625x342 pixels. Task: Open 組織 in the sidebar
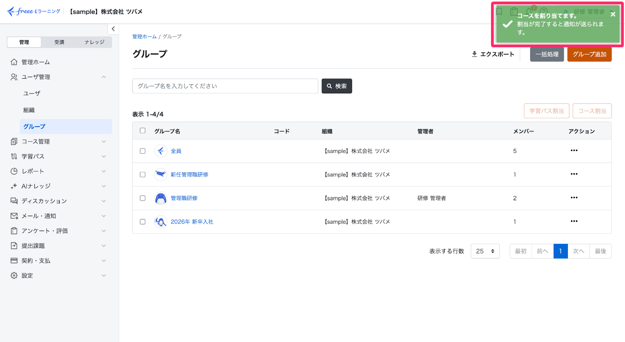pos(29,110)
